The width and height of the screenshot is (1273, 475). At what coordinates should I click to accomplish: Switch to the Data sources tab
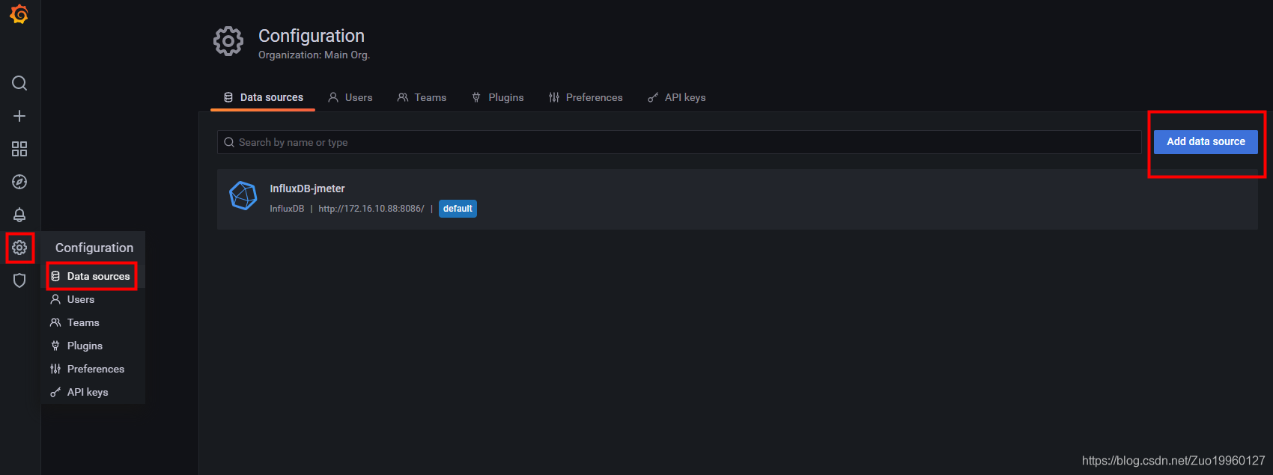pos(263,97)
